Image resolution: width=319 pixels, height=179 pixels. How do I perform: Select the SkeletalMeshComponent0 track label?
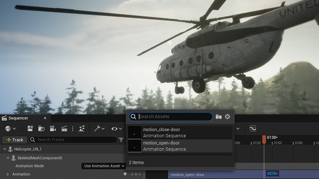(x=40, y=158)
